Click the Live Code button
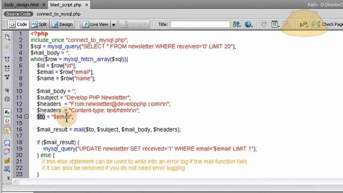The height and width of the screenshot is (193, 343). click(x=135, y=24)
